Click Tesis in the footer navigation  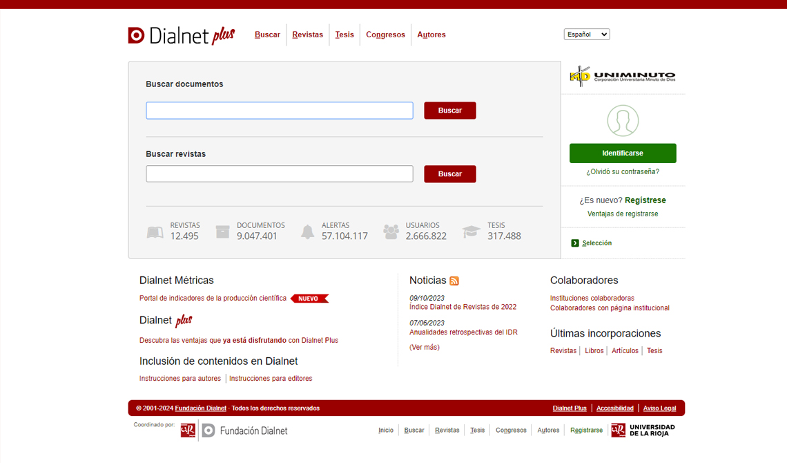[477, 431]
